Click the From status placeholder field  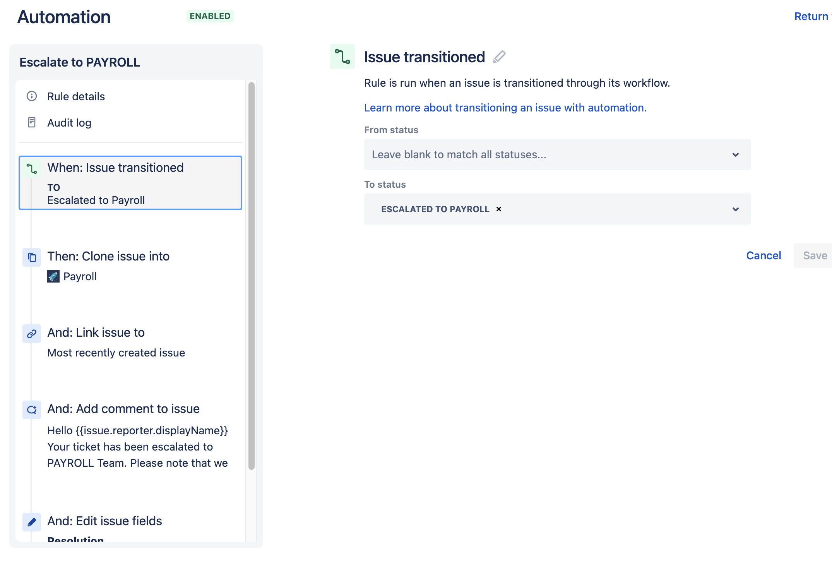(x=558, y=154)
